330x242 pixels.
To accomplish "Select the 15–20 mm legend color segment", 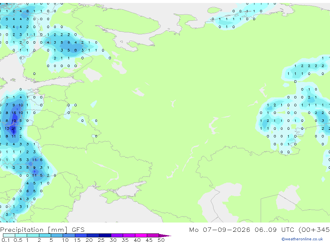I will (x=81, y=235).
